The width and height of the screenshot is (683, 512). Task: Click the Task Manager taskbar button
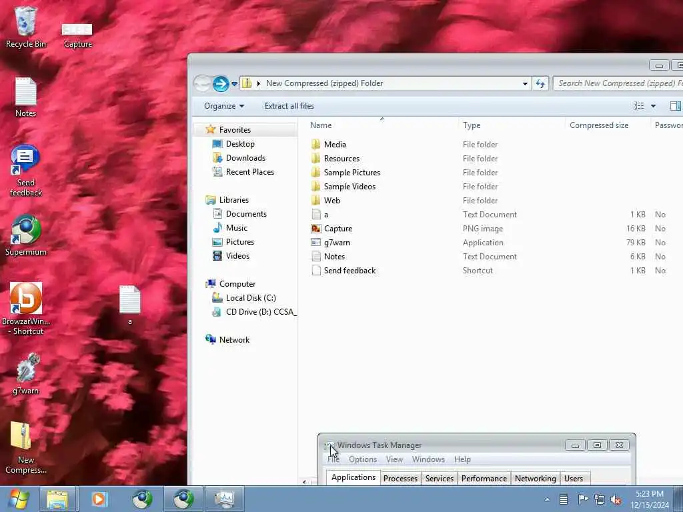point(225,499)
